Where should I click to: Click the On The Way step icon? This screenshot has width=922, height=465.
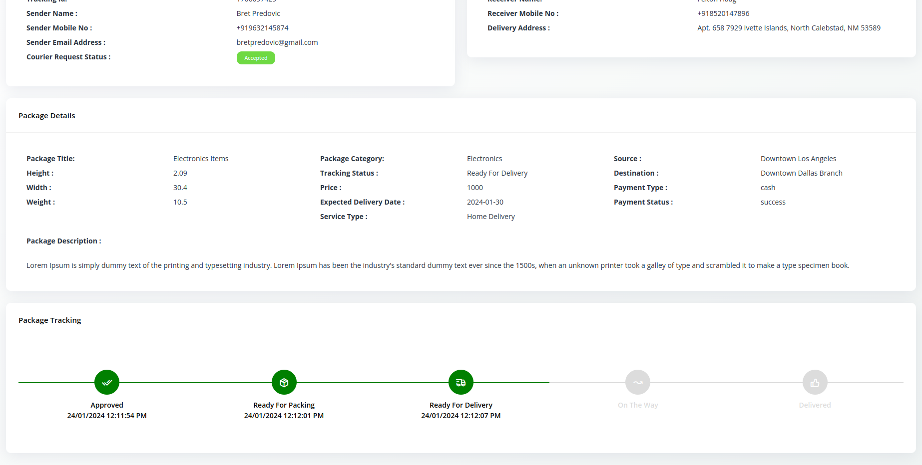(x=638, y=383)
